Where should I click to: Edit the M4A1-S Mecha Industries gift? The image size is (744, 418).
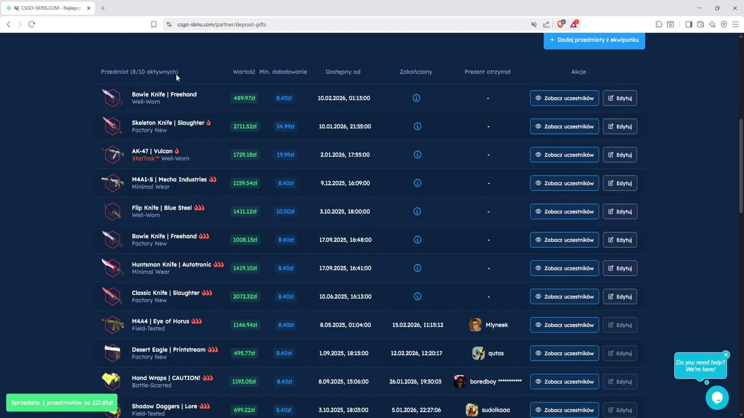620,183
